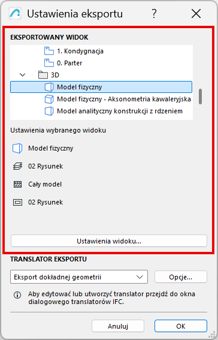
Task: Click the 3D view icon in the highlighted Model fizyczny tree row
Action: point(49,87)
